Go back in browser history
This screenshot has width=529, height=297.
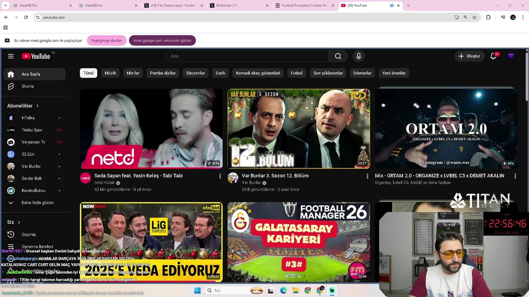[6, 17]
